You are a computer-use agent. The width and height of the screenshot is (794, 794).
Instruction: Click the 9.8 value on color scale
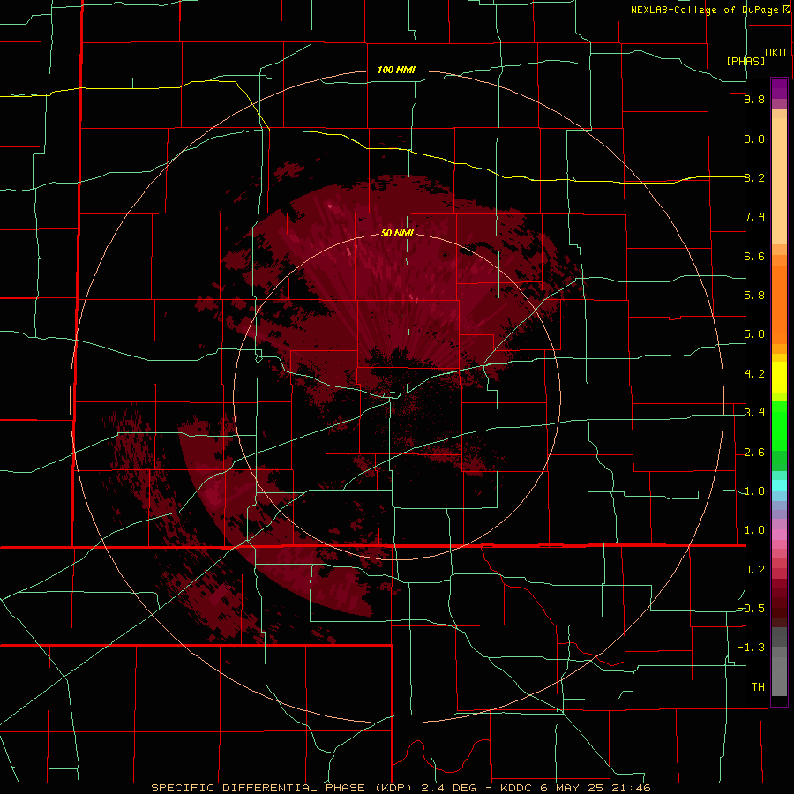coord(754,99)
